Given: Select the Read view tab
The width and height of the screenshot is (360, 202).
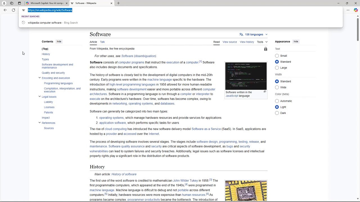Looking at the screenshot, I should (216, 42).
